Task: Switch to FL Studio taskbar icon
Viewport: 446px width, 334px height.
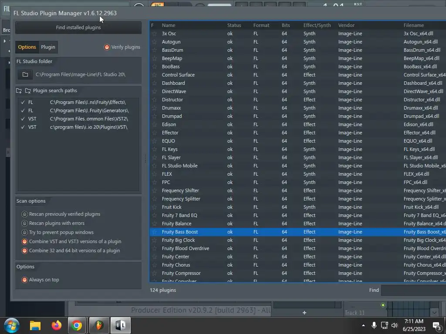Action: click(99, 325)
